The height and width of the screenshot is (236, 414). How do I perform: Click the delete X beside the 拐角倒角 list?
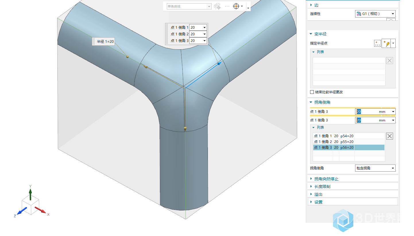390,136
